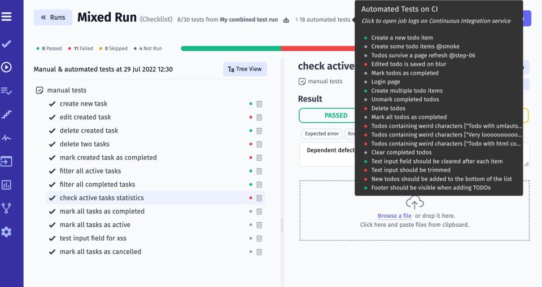Open the Analytics bar-chart sidebar icon
This screenshot has width=542, height=287.
tap(6, 185)
